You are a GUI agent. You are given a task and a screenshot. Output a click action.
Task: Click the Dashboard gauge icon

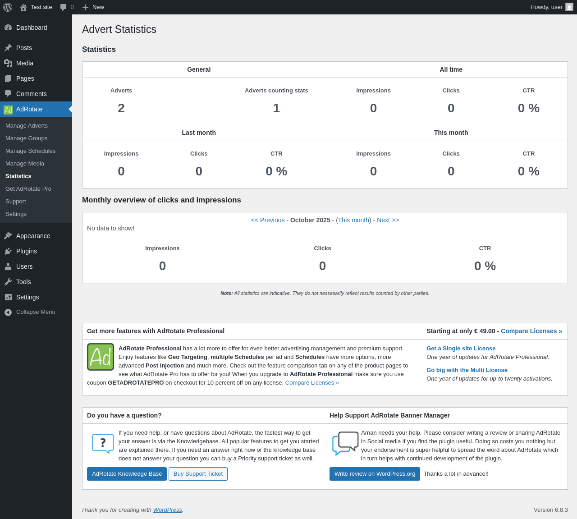point(8,28)
